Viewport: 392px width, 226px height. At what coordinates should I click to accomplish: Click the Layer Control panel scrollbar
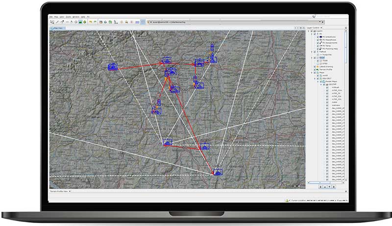coord(345,49)
